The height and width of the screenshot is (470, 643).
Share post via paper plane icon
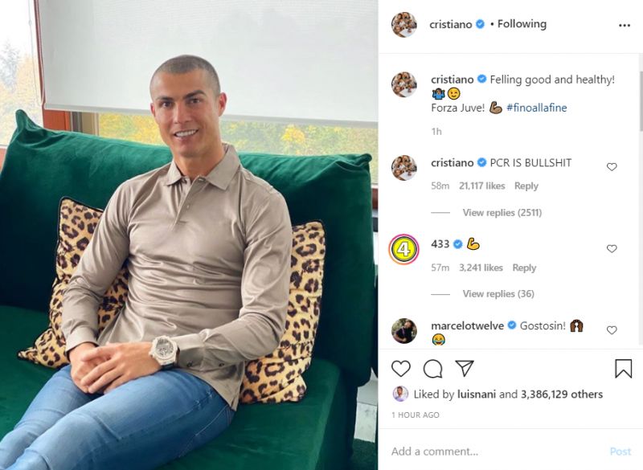pos(465,368)
